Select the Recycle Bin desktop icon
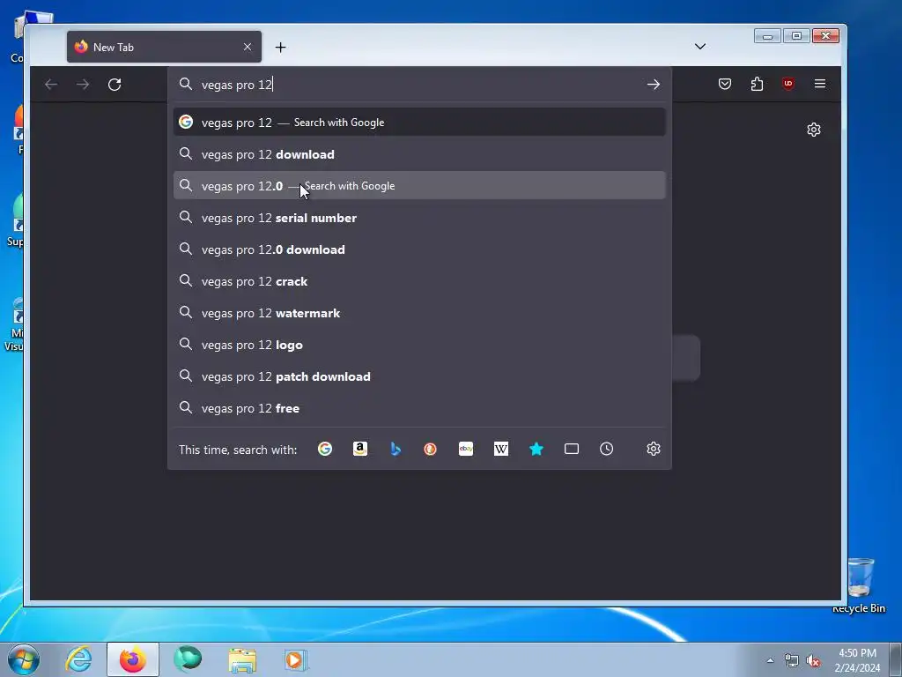902x677 pixels. 860,585
